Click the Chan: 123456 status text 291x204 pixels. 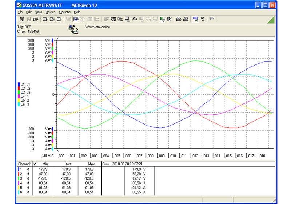28,31
